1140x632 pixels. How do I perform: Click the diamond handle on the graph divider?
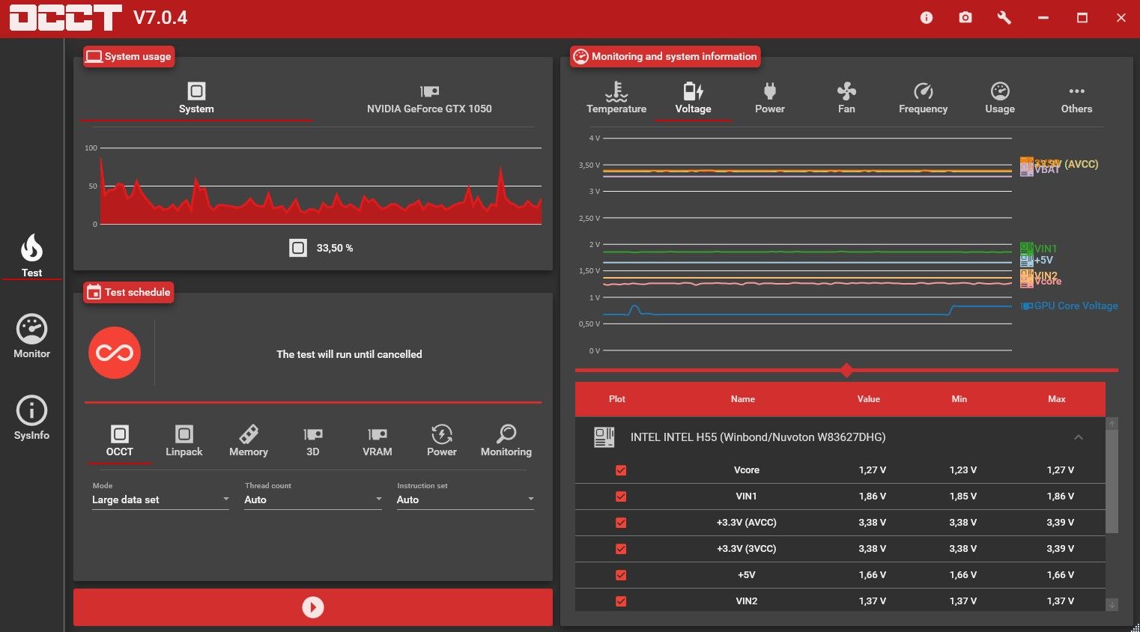pyautogui.click(x=846, y=370)
